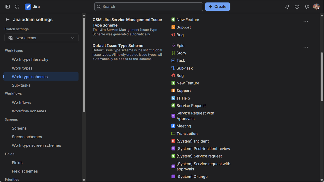324x182 pixels.
Task: Open Work type screen schemes
Action: (x=36, y=145)
